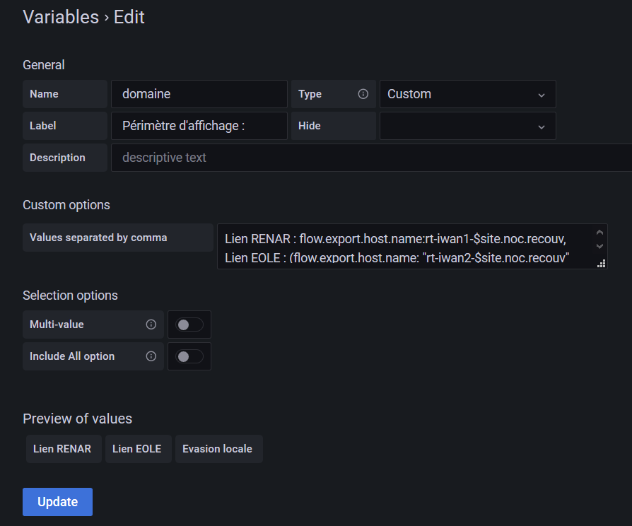This screenshot has width=632, height=526.
Task: Click the Lien EOLE preview value
Action: tap(137, 449)
